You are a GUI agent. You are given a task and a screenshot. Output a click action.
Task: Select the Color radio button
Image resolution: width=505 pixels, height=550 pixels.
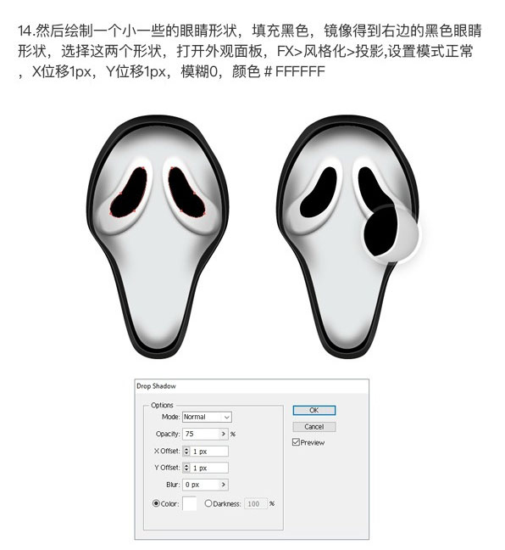click(x=156, y=503)
